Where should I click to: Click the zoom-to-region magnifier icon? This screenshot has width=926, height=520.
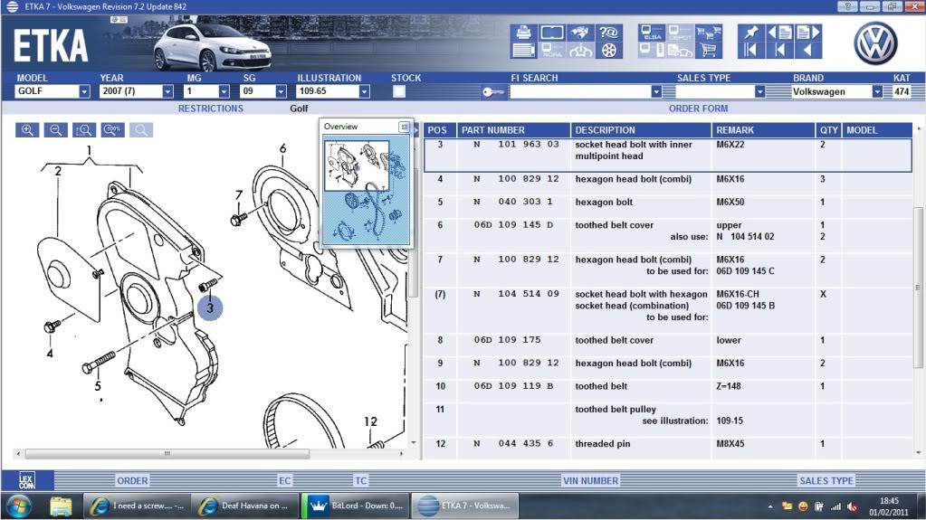[84, 130]
